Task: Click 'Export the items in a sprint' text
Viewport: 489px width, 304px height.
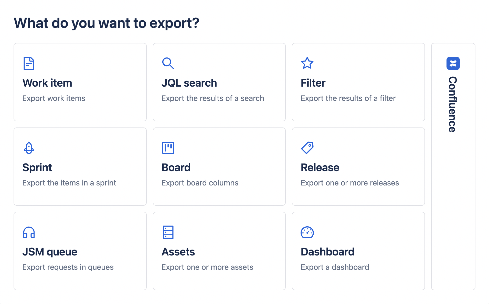Action: [69, 183]
